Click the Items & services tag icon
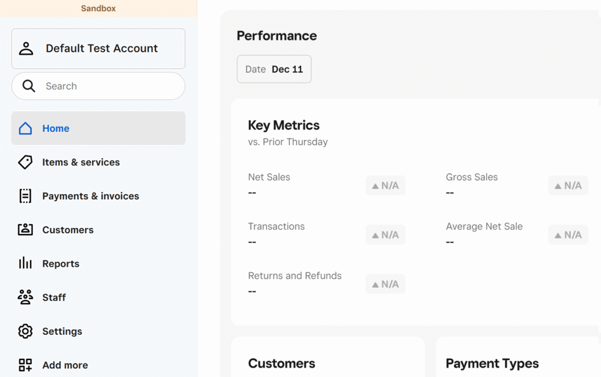 (x=25, y=162)
